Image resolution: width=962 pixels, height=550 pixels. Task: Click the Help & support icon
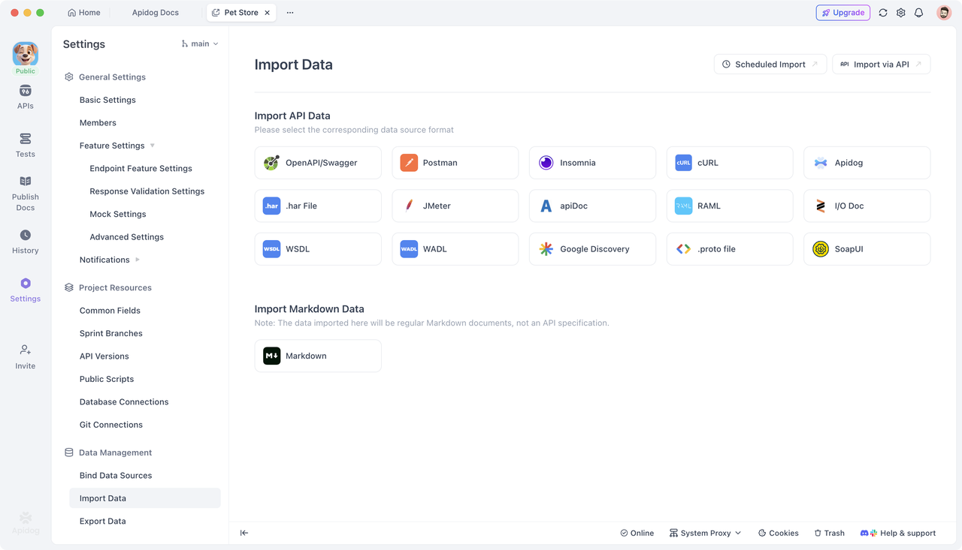tap(869, 533)
